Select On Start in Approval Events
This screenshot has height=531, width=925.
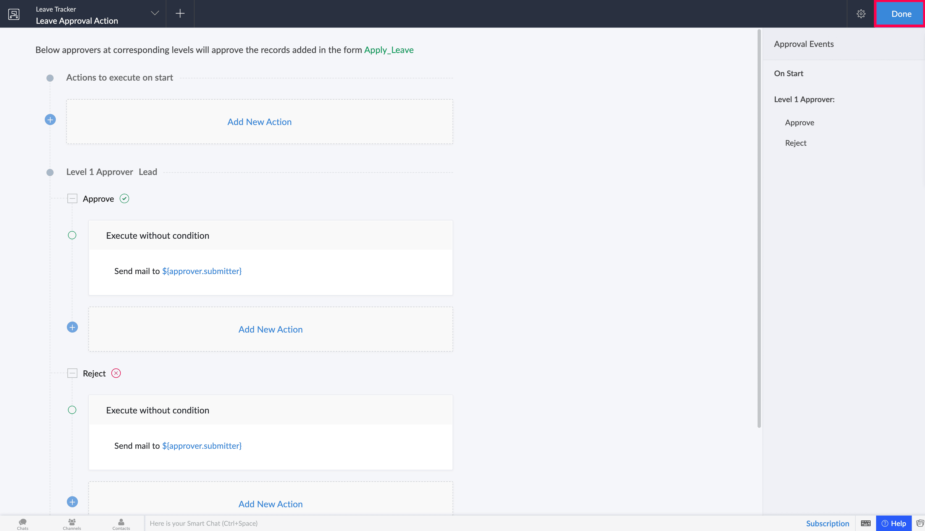(x=789, y=73)
